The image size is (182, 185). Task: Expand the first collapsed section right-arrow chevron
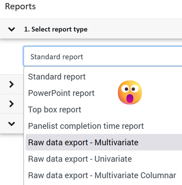[12, 84]
